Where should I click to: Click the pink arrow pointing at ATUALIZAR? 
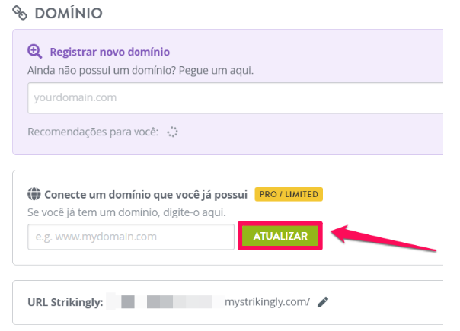tap(384, 237)
